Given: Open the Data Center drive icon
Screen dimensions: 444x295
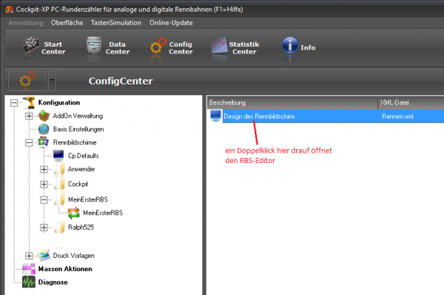Looking at the screenshot, I should click(x=94, y=45).
